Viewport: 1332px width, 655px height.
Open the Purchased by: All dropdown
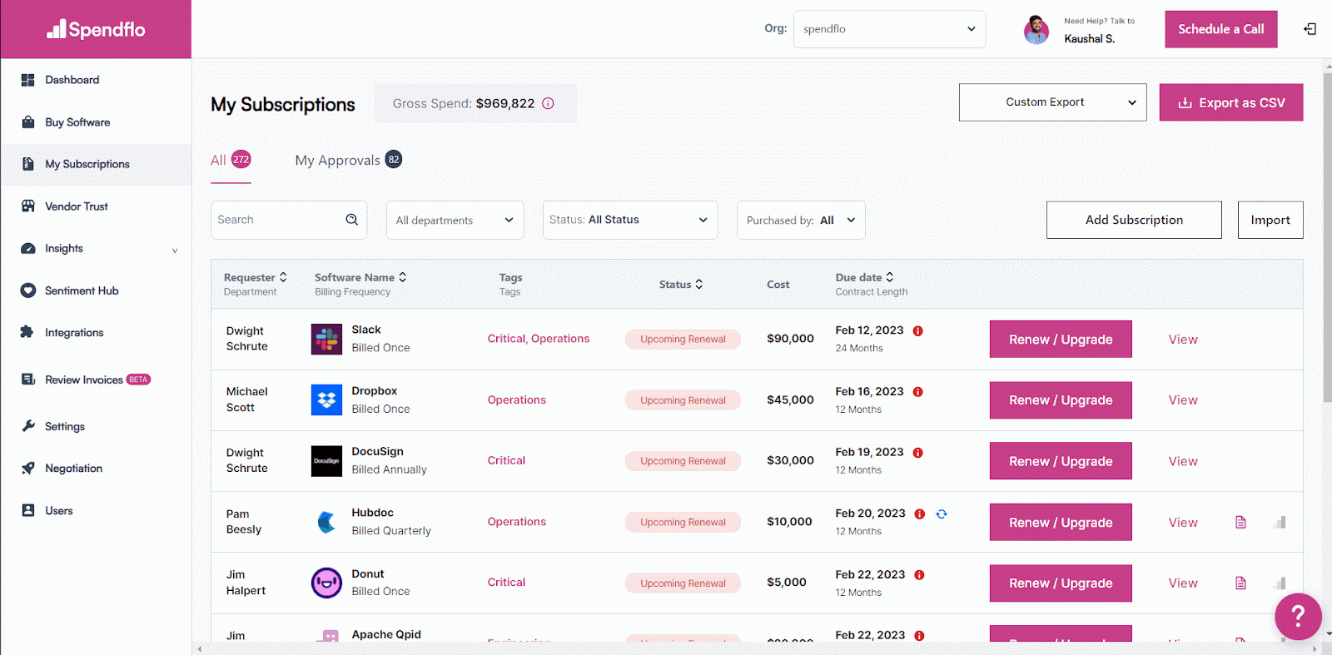(801, 220)
